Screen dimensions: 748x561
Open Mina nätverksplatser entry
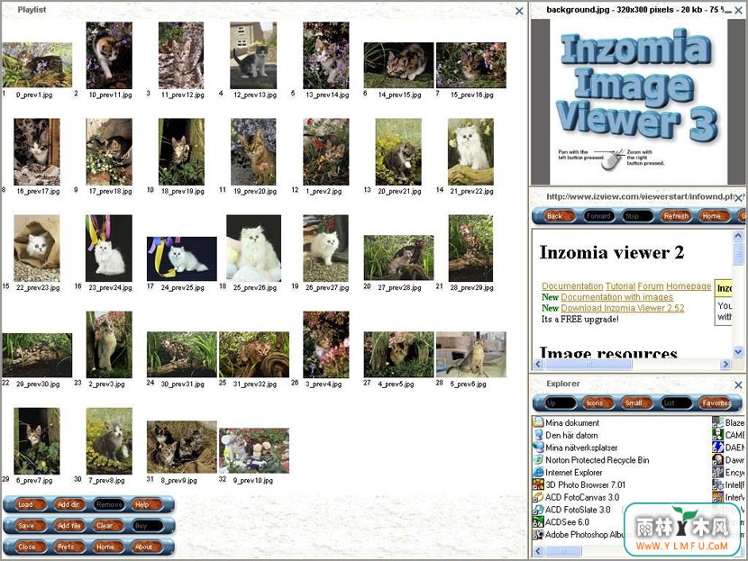tap(575, 447)
